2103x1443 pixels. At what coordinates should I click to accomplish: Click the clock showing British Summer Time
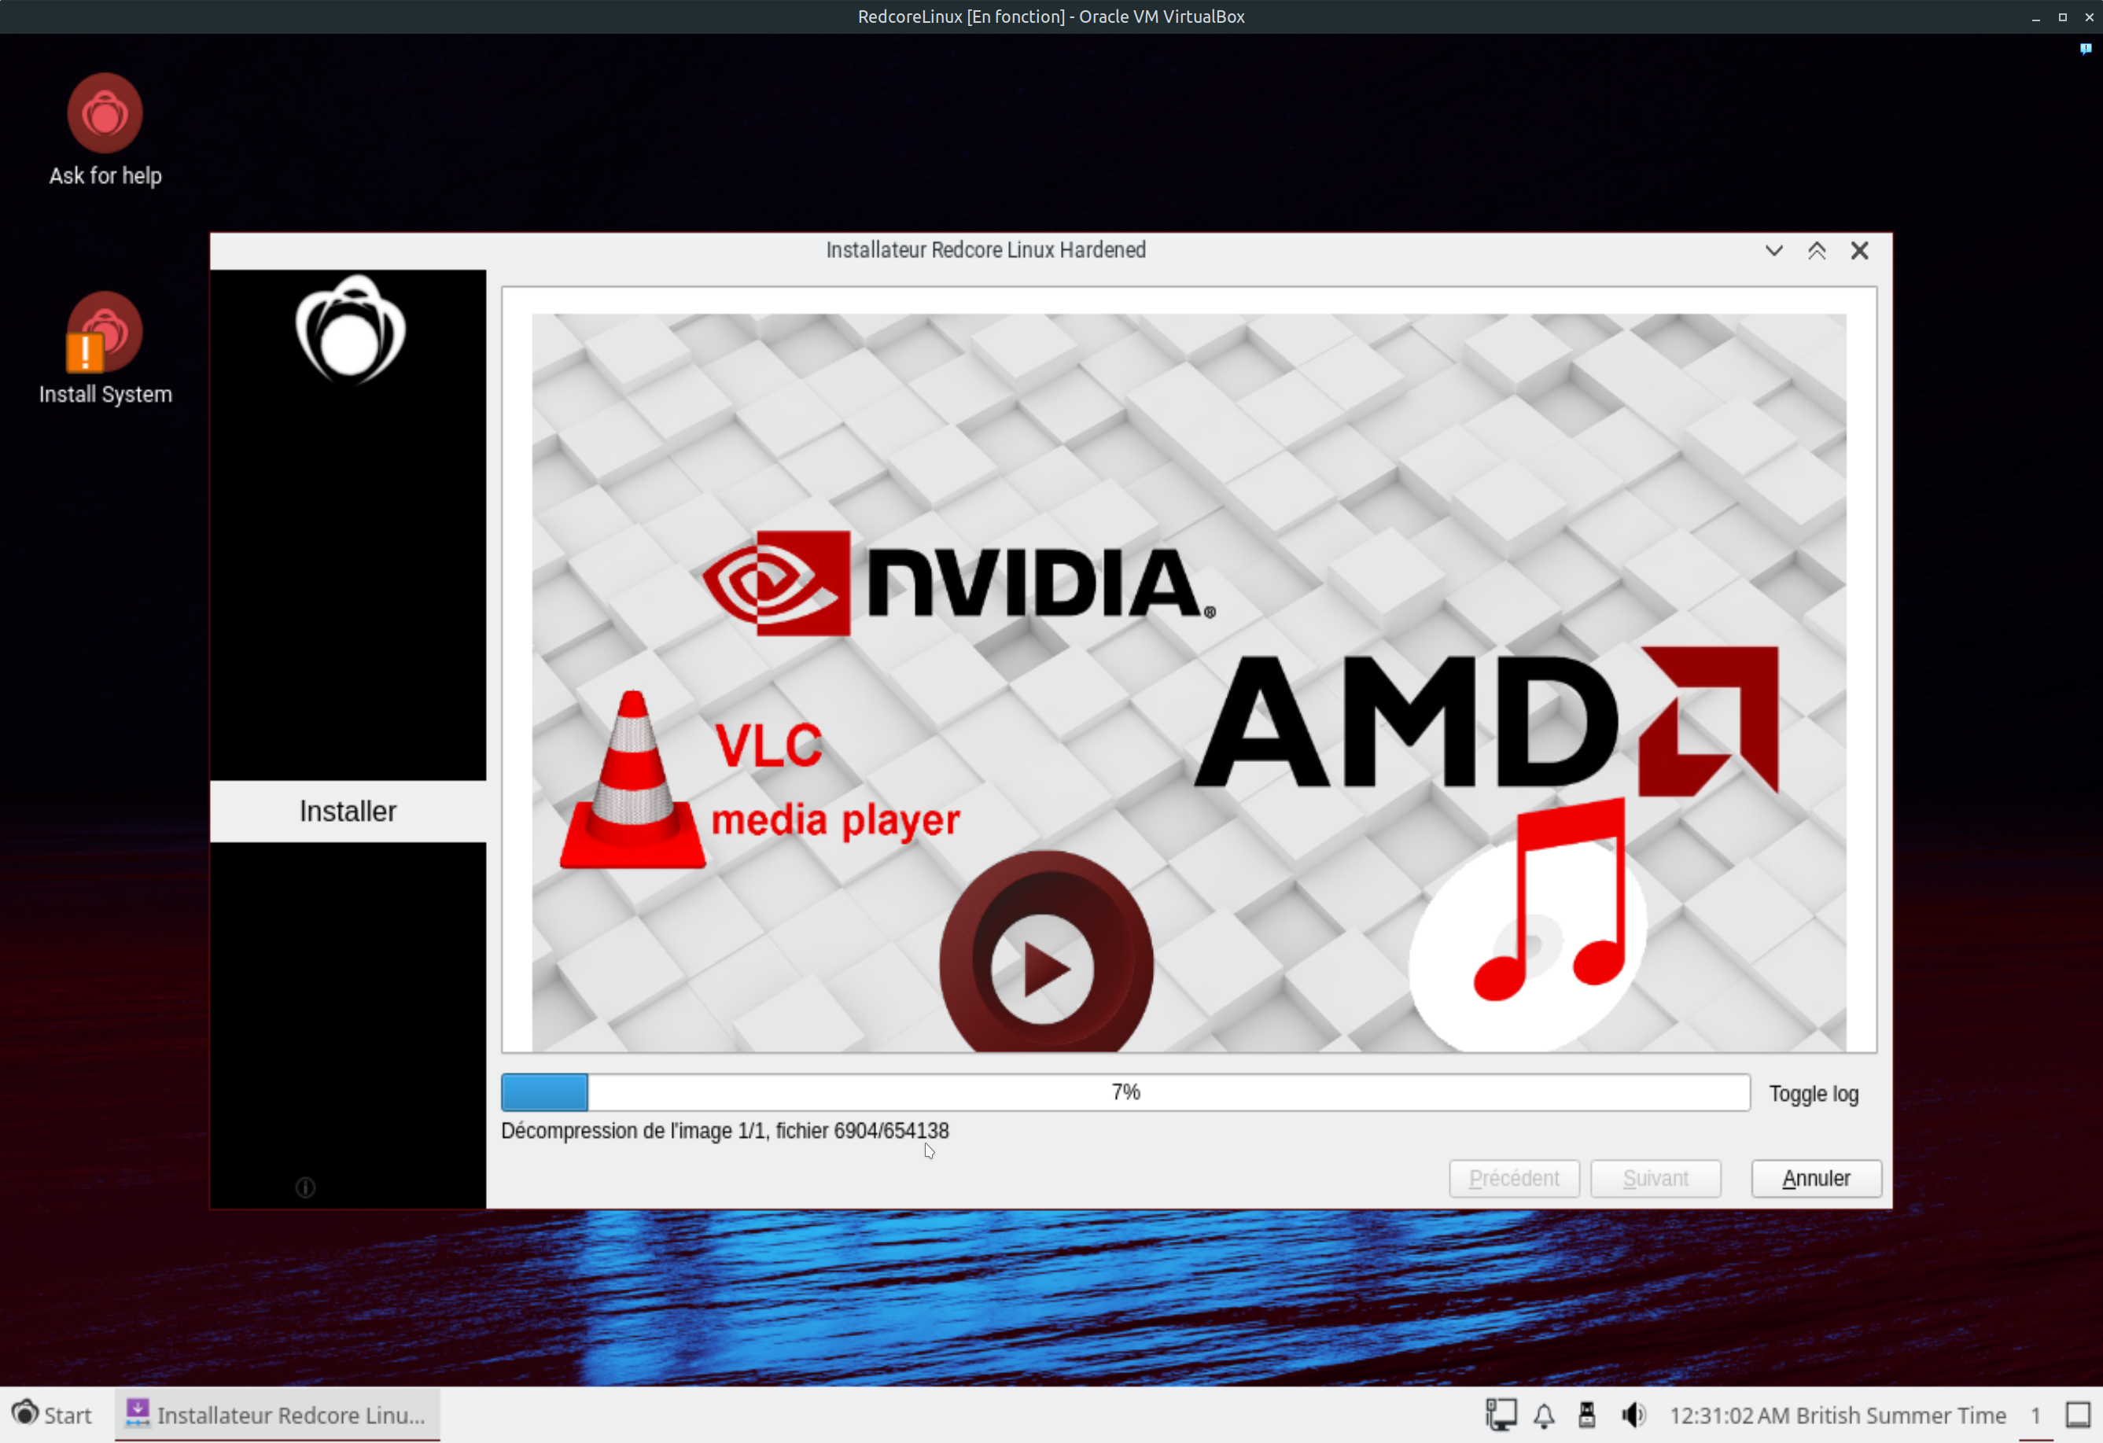tap(1837, 1415)
